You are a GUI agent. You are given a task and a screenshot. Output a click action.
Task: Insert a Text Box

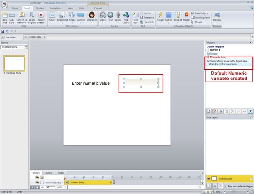(x=135, y=18)
